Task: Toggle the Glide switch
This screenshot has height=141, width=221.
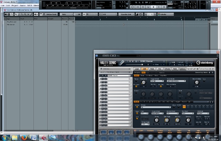Action: click(180, 93)
